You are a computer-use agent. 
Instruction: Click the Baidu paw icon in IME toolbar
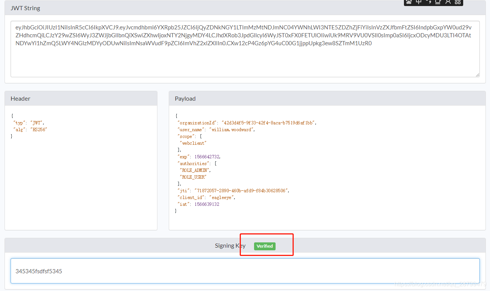tap(409, 2)
